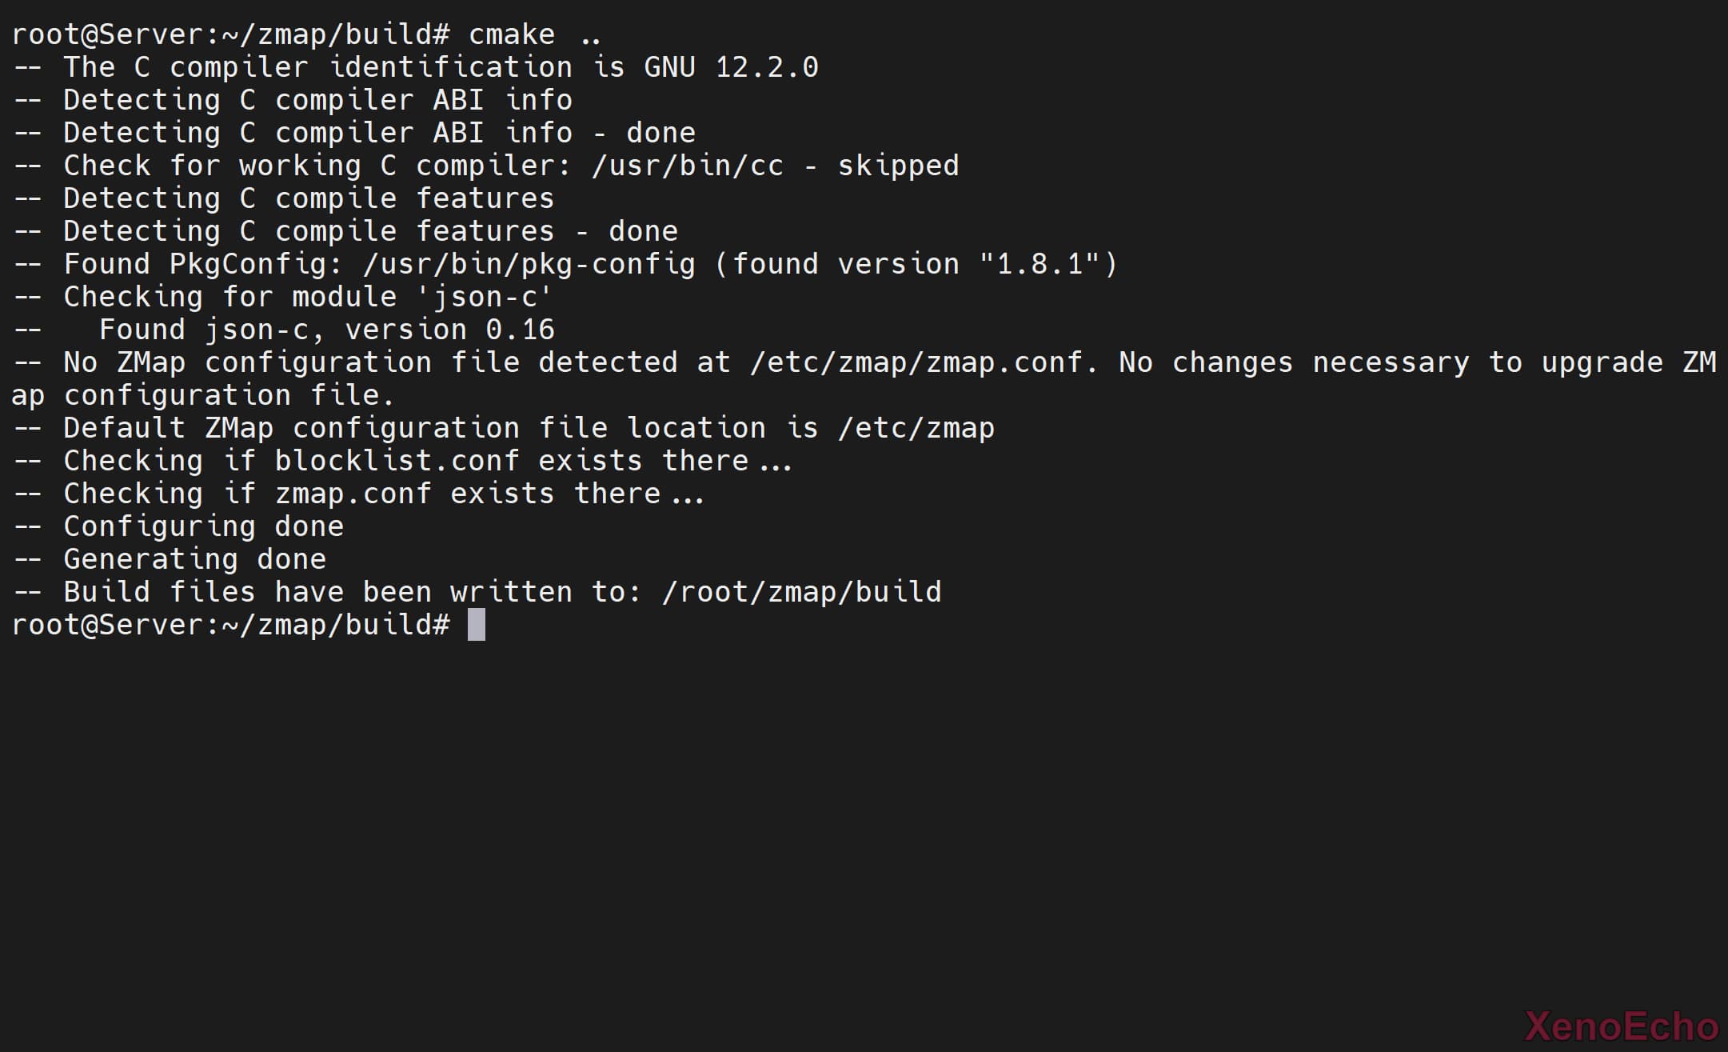Click the XenoEcho watermark logo
This screenshot has height=1052, width=1728.
tap(1621, 1026)
